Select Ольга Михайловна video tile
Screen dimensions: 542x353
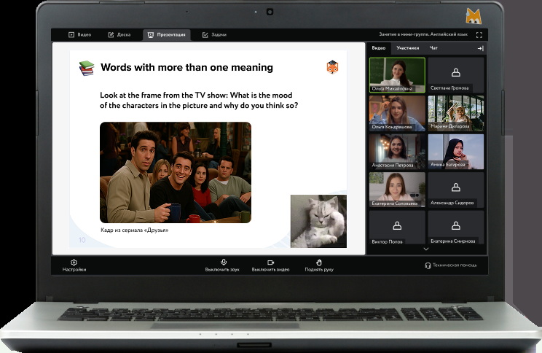[x=397, y=75]
